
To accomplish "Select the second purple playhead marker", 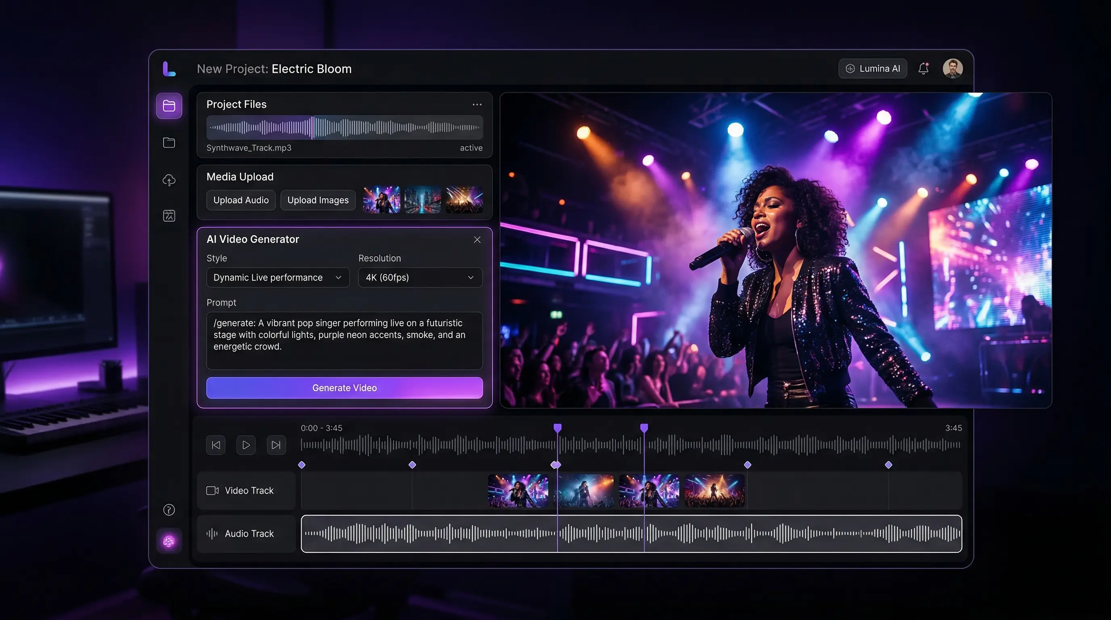I will pos(644,428).
